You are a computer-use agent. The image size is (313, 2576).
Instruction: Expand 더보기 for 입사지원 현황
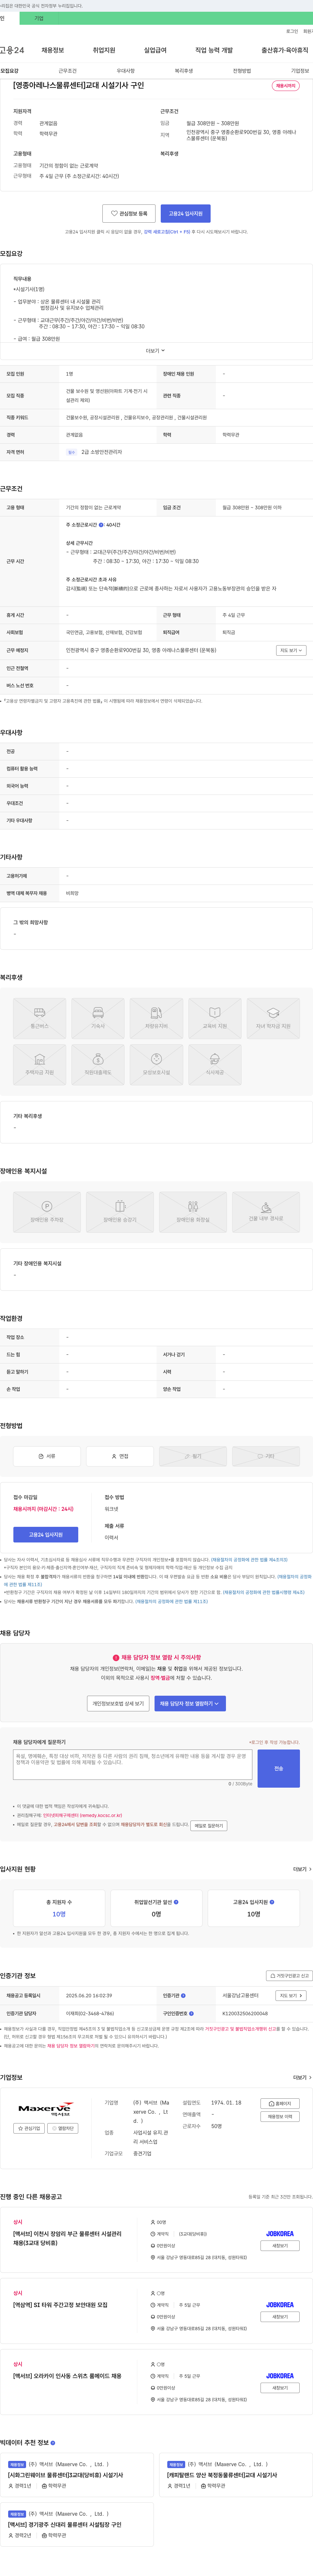tap(302, 1869)
